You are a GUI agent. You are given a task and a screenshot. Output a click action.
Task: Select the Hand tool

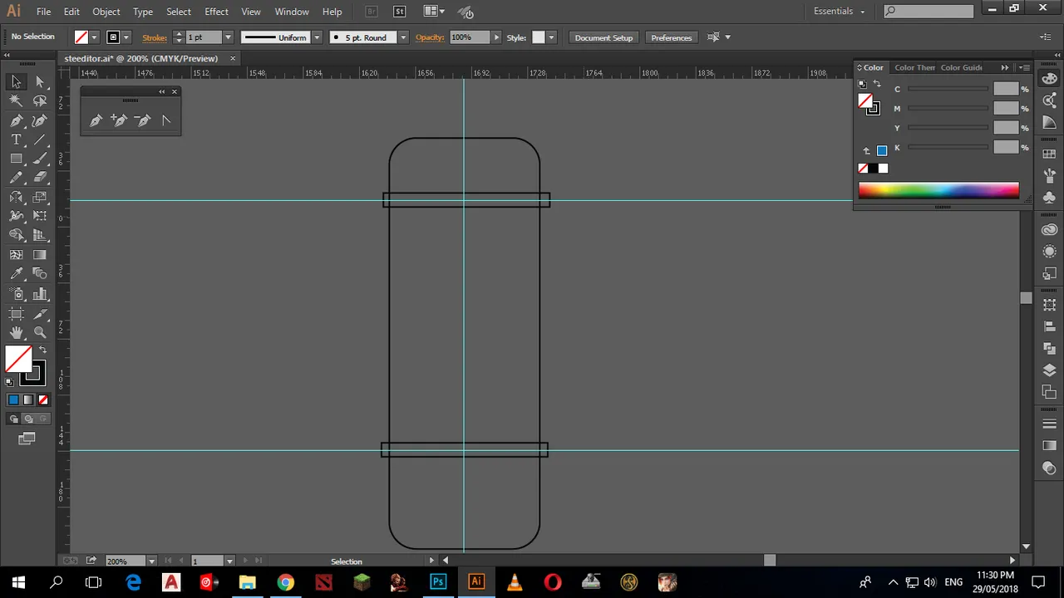(x=16, y=333)
